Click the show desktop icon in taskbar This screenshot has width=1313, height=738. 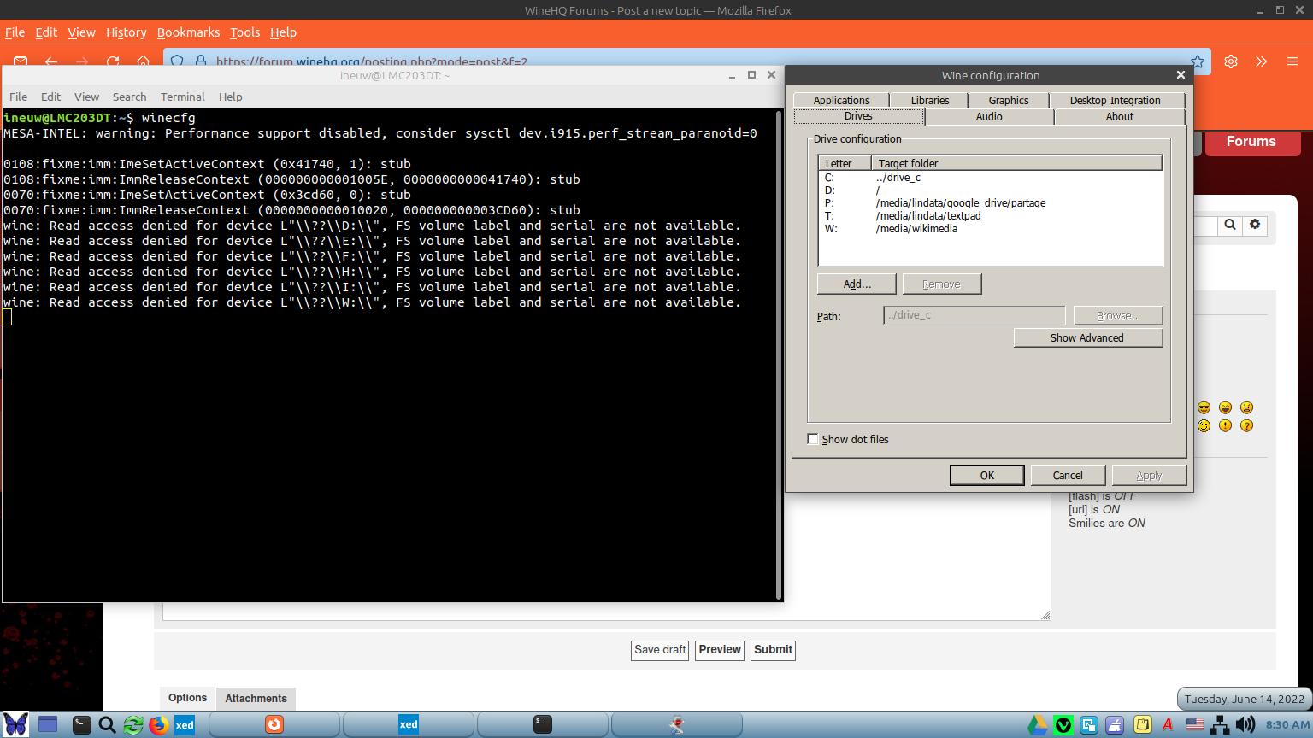pos(48,725)
